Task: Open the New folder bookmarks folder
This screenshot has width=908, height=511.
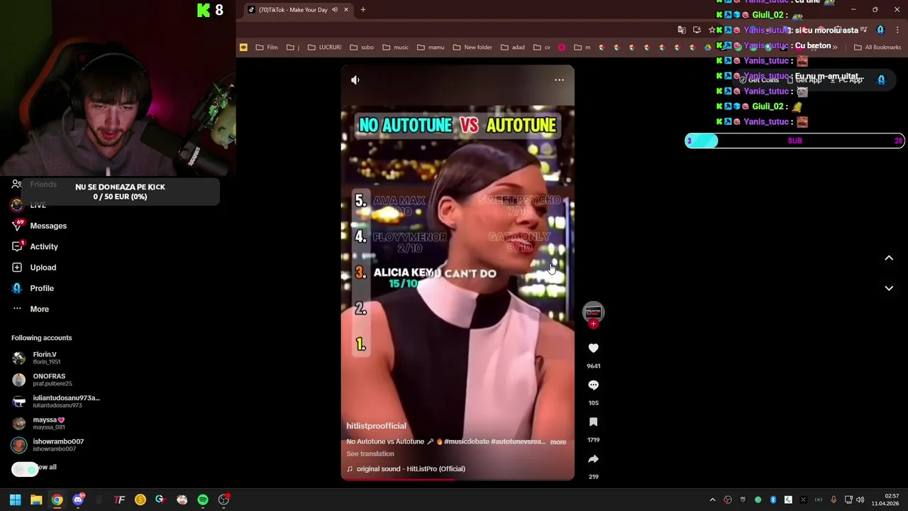Action: [472, 48]
